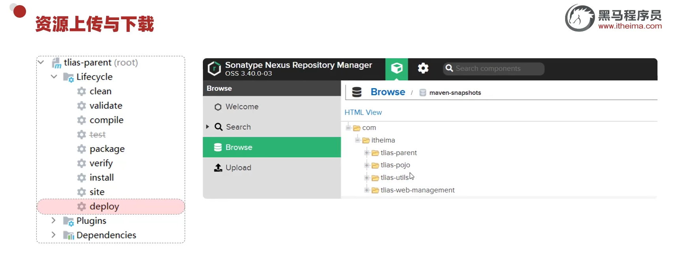This screenshot has width=678, height=255.
Task: Click the Lifecycle folder icon
Action: pyautogui.click(x=69, y=77)
